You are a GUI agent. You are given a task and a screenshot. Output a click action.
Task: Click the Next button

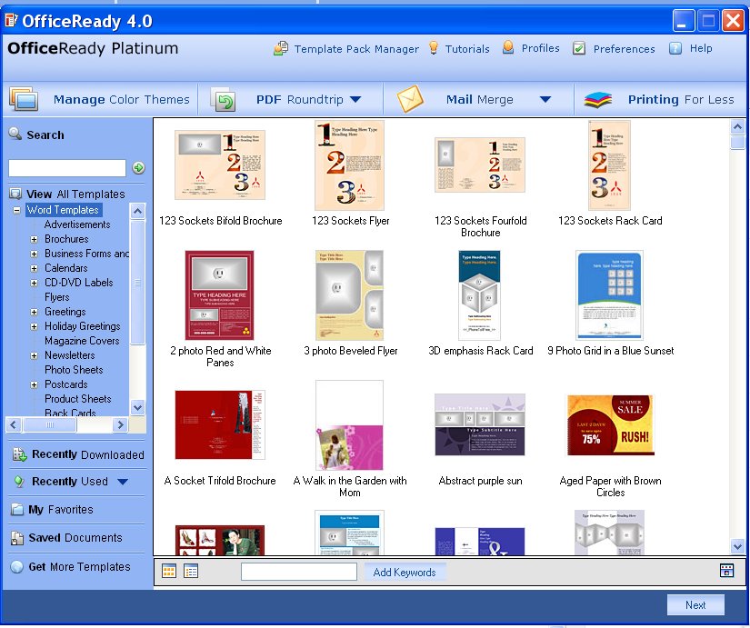pos(695,605)
